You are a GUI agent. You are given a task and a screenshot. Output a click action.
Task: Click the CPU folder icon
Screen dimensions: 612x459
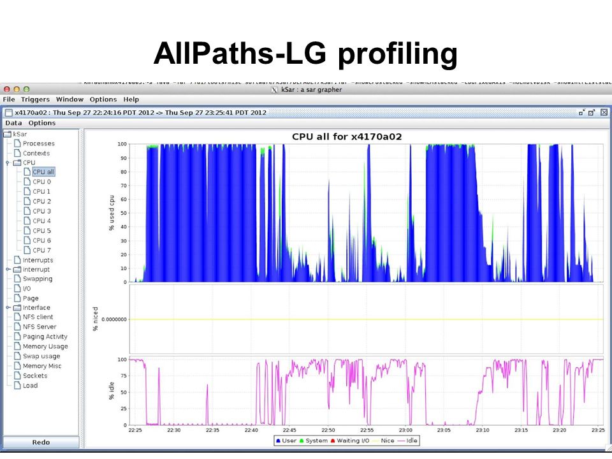coord(17,163)
